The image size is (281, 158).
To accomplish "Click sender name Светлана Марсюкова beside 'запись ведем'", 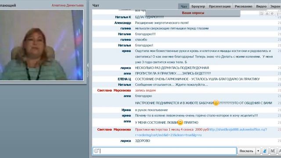I will click(x=114, y=90).
